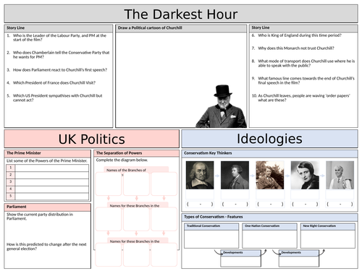Select the sepia photo of the man in a jacket
Viewport: 362px width, 271px height.
[x=270, y=175]
